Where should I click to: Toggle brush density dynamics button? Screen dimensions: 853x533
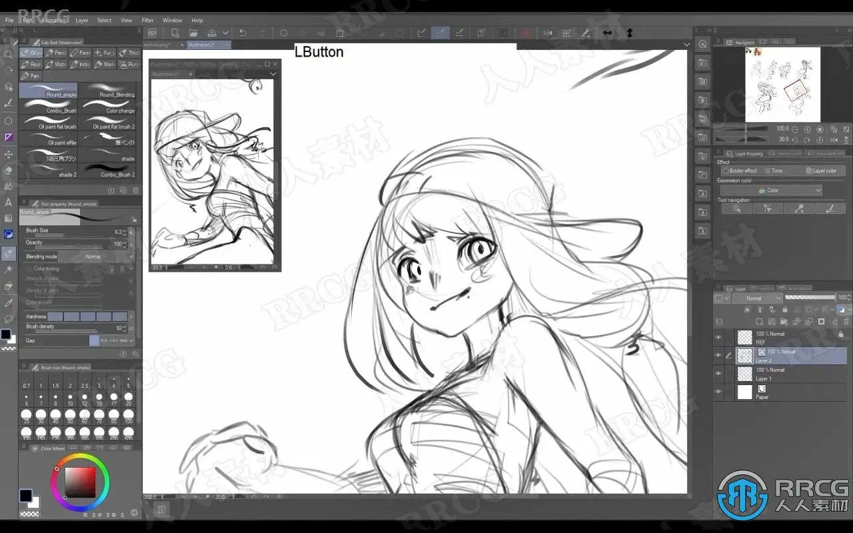[x=131, y=328]
